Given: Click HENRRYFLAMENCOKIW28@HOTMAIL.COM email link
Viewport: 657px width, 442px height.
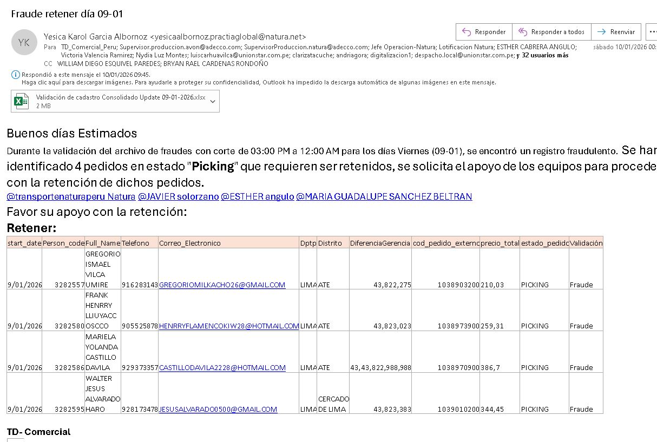Looking at the screenshot, I should 228,326.
